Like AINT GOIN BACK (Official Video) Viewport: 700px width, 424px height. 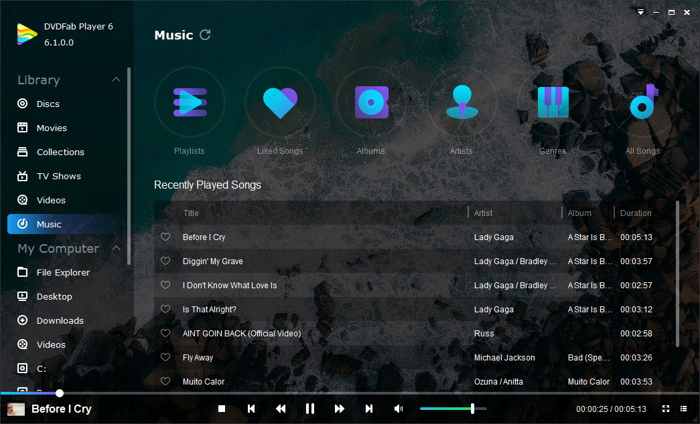tap(165, 333)
